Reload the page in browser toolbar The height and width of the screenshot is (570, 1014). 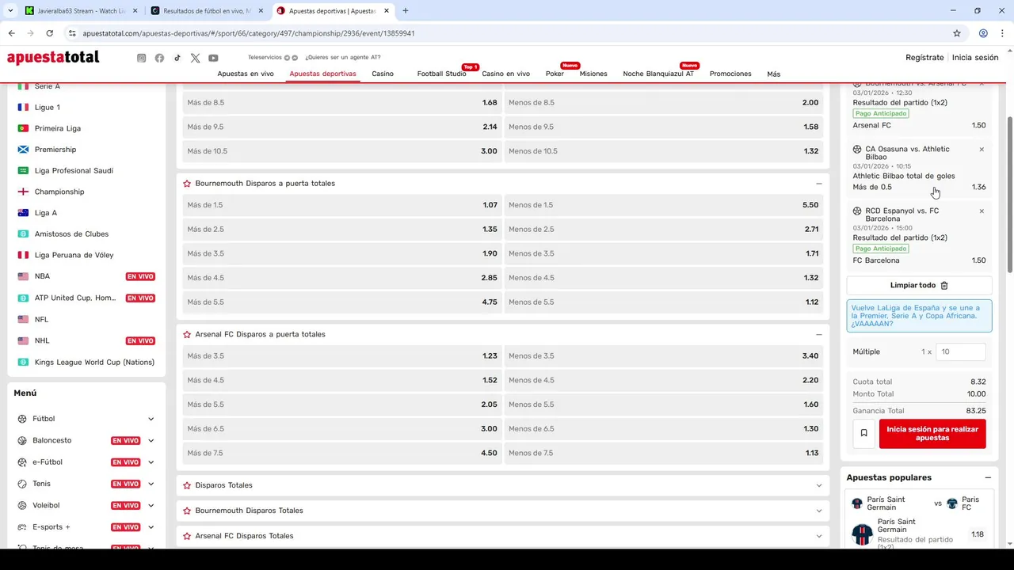pos(49,33)
